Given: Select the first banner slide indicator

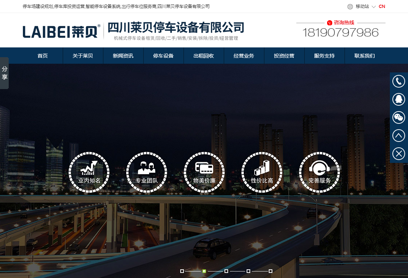Looking at the screenshot, I should (182, 271).
